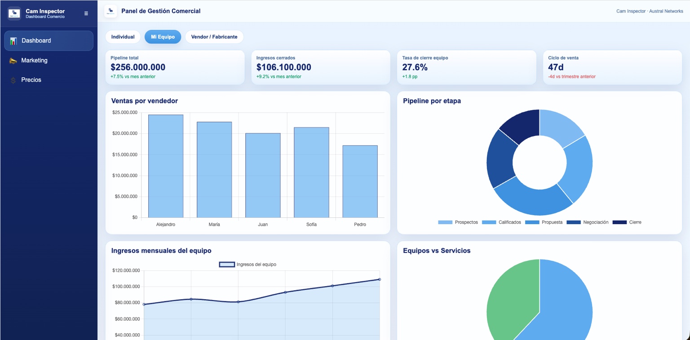Click the last data point on income line

(380, 279)
